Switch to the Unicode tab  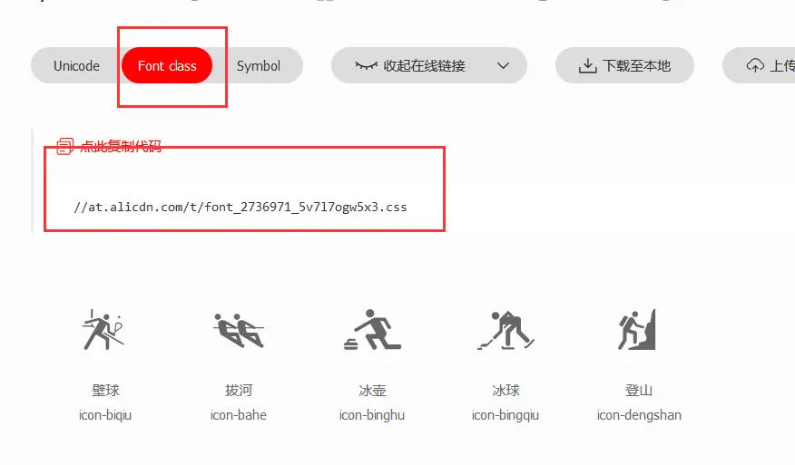(x=76, y=66)
